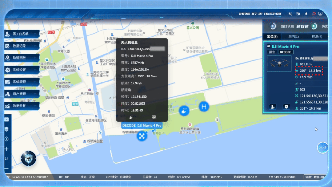Screen dimensions: 332x187
Task: Switch to the 测向(1) tab
Action: point(294,36)
